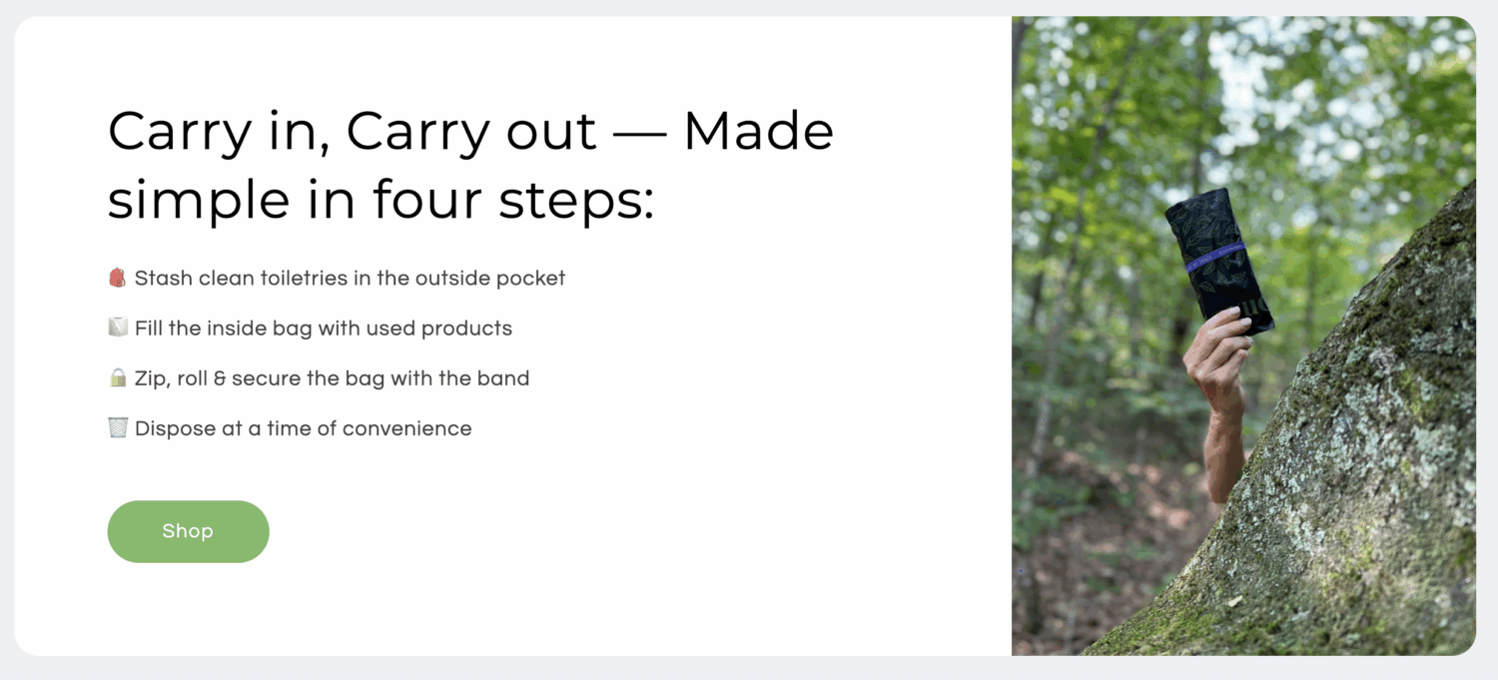Click 'Dispose at a time of convenience' step
1498x680 pixels.
point(304,428)
